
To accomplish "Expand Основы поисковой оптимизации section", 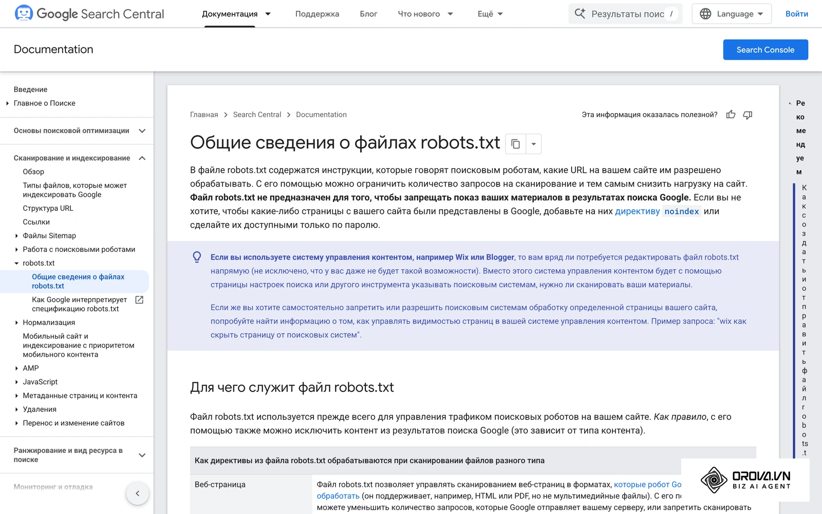I will tap(142, 131).
